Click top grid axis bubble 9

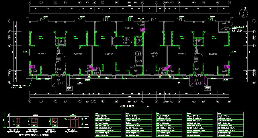[x=102, y=2]
